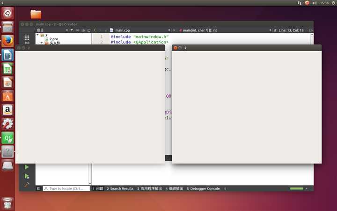Click the unknown application question mark launcher icon
The height and width of the screenshot is (211, 337).
pos(7,151)
